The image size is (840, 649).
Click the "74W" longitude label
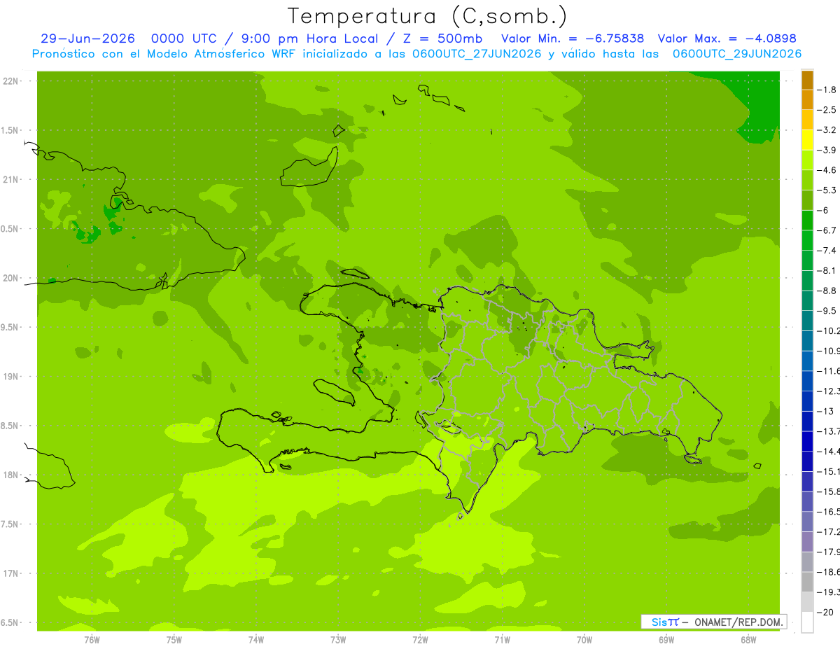coord(255,639)
